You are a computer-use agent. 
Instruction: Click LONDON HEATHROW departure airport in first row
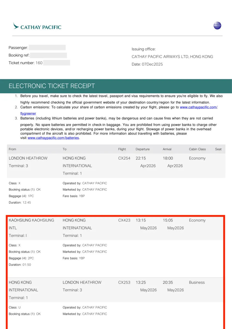point(28,158)
